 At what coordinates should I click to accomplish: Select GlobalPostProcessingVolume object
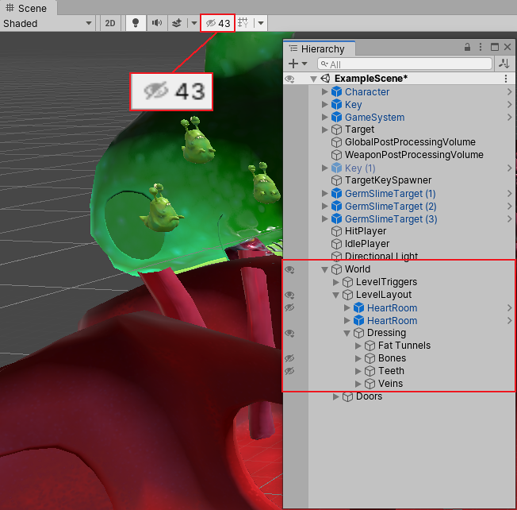point(410,142)
